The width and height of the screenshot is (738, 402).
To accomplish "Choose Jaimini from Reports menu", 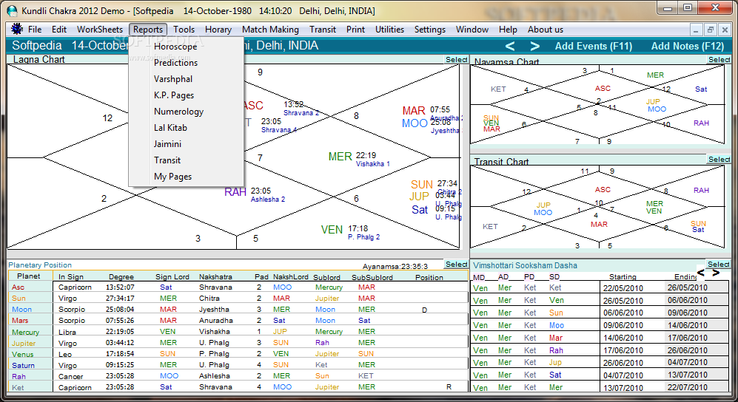I will point(187,143).
